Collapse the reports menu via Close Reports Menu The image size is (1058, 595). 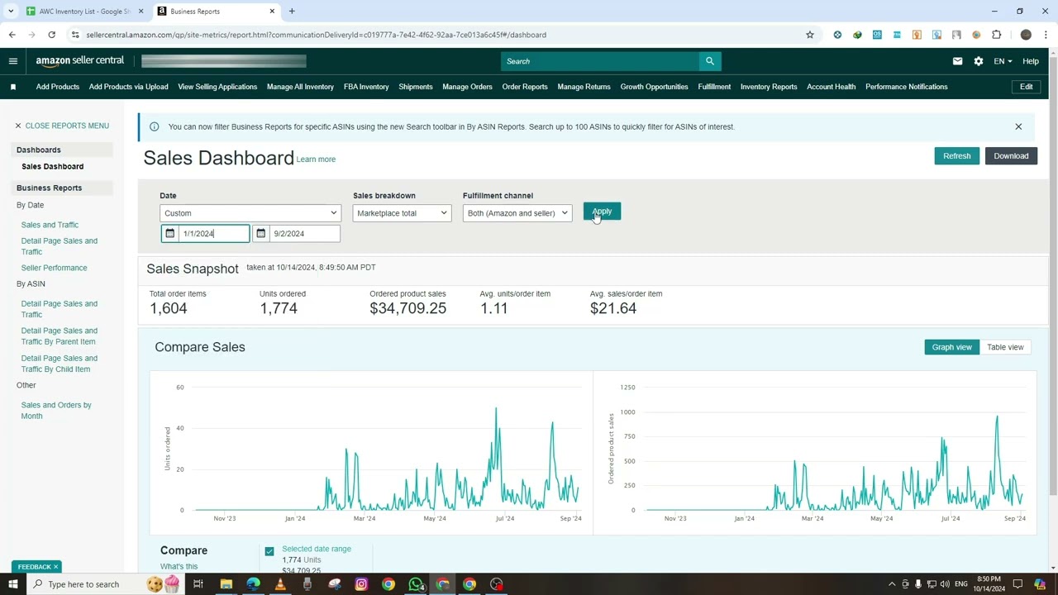coord(61,126)
